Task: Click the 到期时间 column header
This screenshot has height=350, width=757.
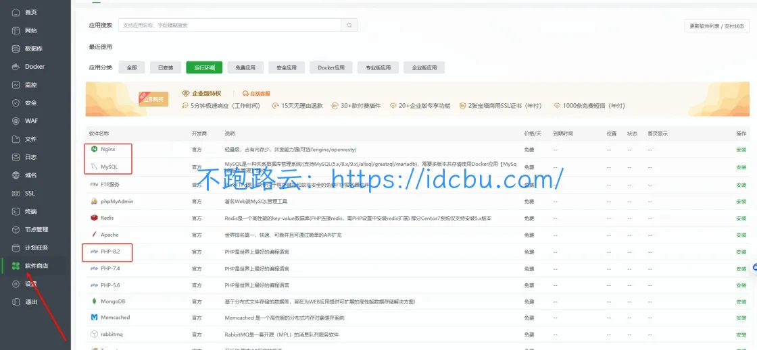Action: tap(563, 134)
